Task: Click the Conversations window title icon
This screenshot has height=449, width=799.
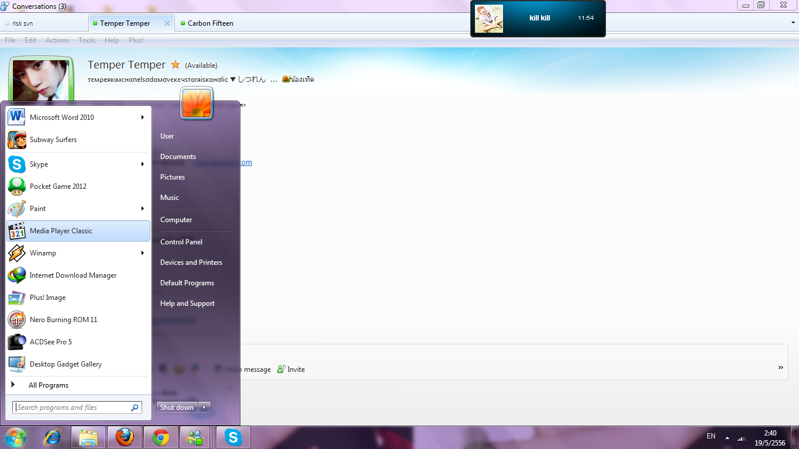Action: pyautogui.click(x=5, y=6)
